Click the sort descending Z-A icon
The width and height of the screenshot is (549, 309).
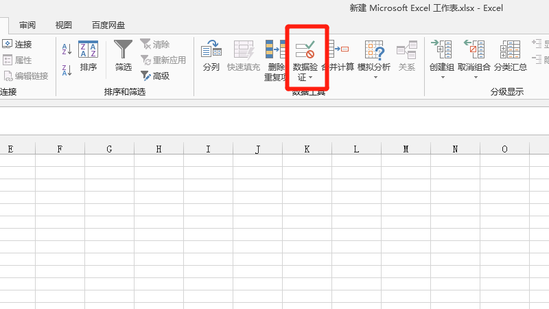click(67, 69)
